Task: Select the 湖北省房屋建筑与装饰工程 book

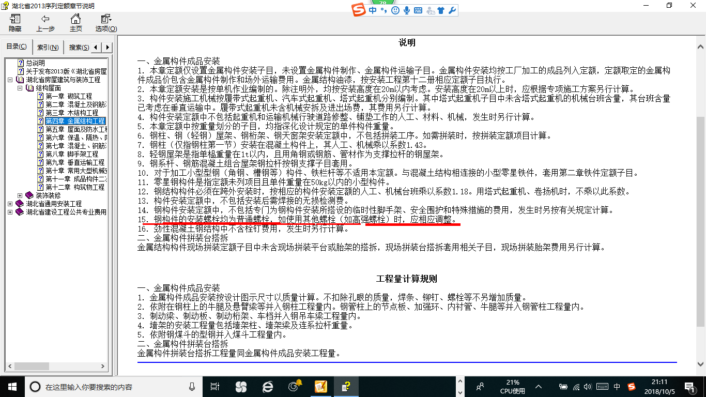Action: [x=63, y=80]
